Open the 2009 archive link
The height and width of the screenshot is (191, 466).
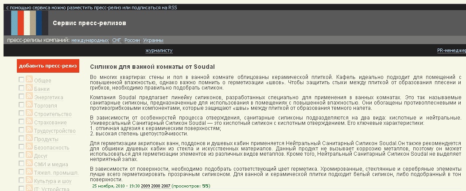(x=145, y=186)
